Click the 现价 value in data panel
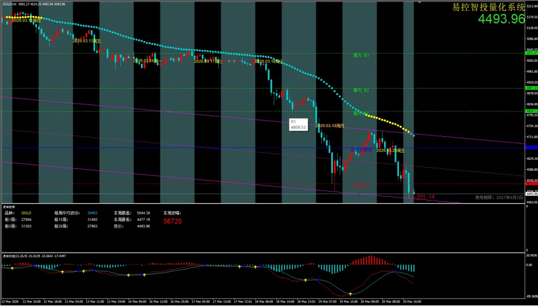This screenshot has width=538, height=306. click(x=143, y=226)
